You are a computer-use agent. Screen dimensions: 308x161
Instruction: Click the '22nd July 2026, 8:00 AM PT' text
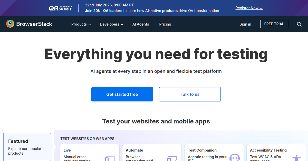click(109, 5)
